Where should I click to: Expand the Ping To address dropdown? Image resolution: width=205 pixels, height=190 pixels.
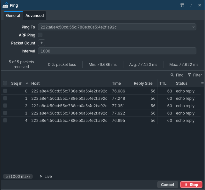click(x=194, y=27)
